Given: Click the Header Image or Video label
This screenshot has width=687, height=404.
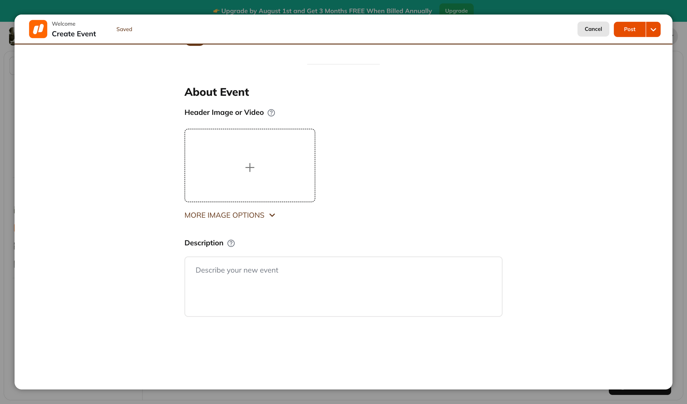Looking at the screenshot, I should pos(224,112).
